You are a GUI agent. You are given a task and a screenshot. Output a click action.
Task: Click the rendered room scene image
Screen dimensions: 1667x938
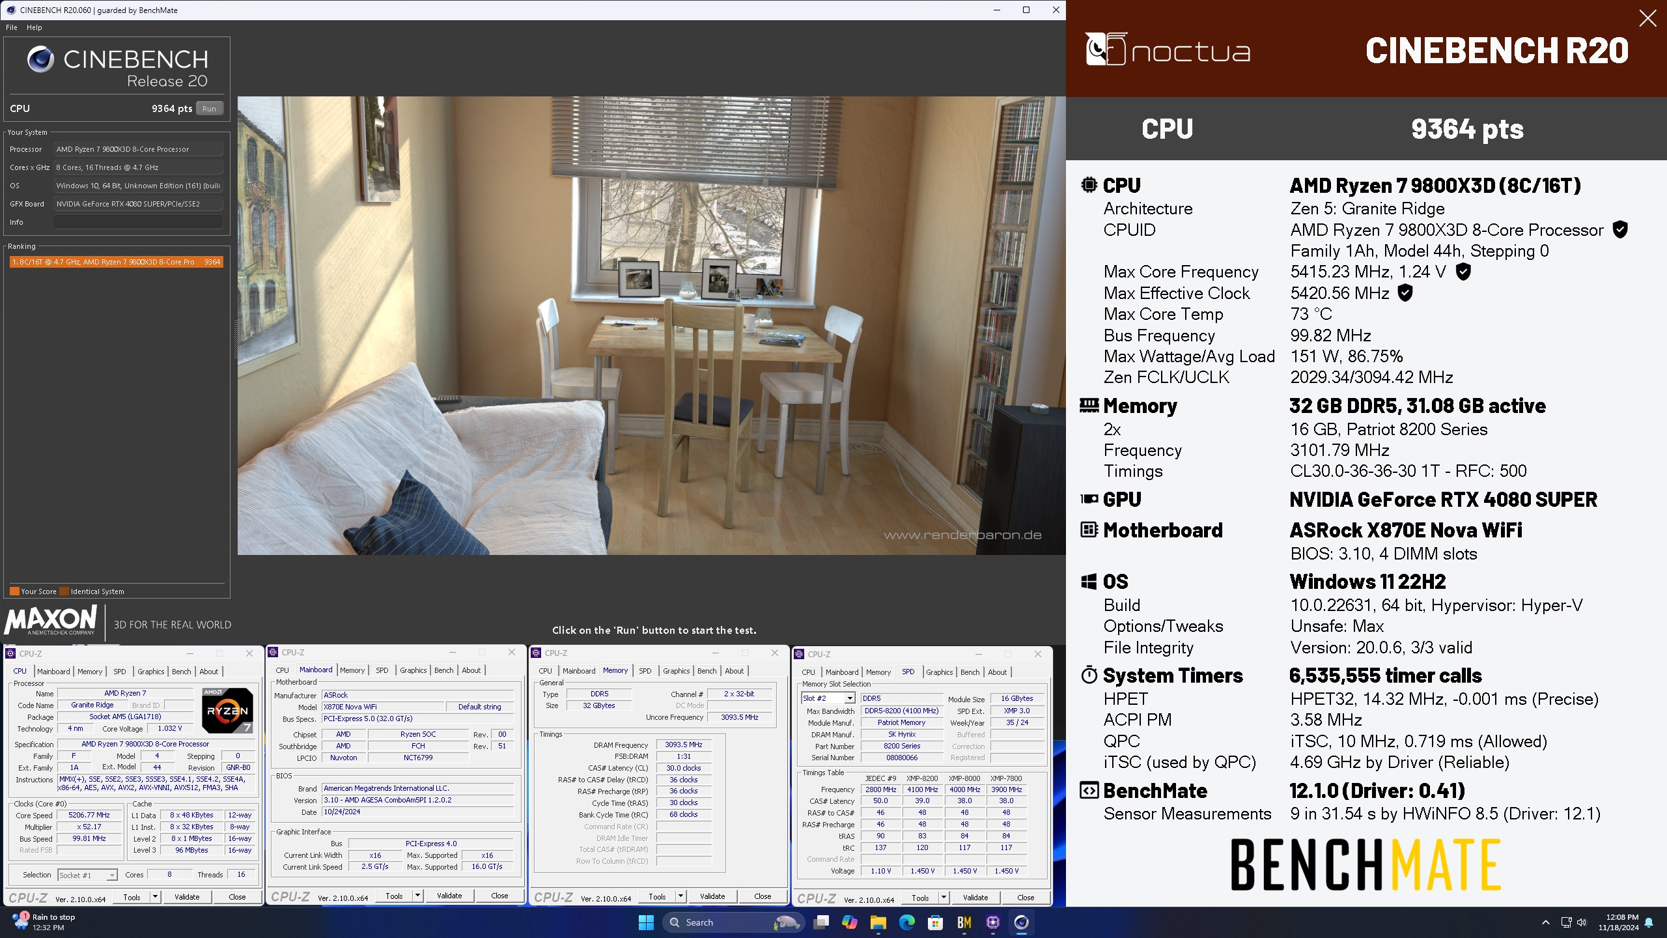[x=651, y=326]
